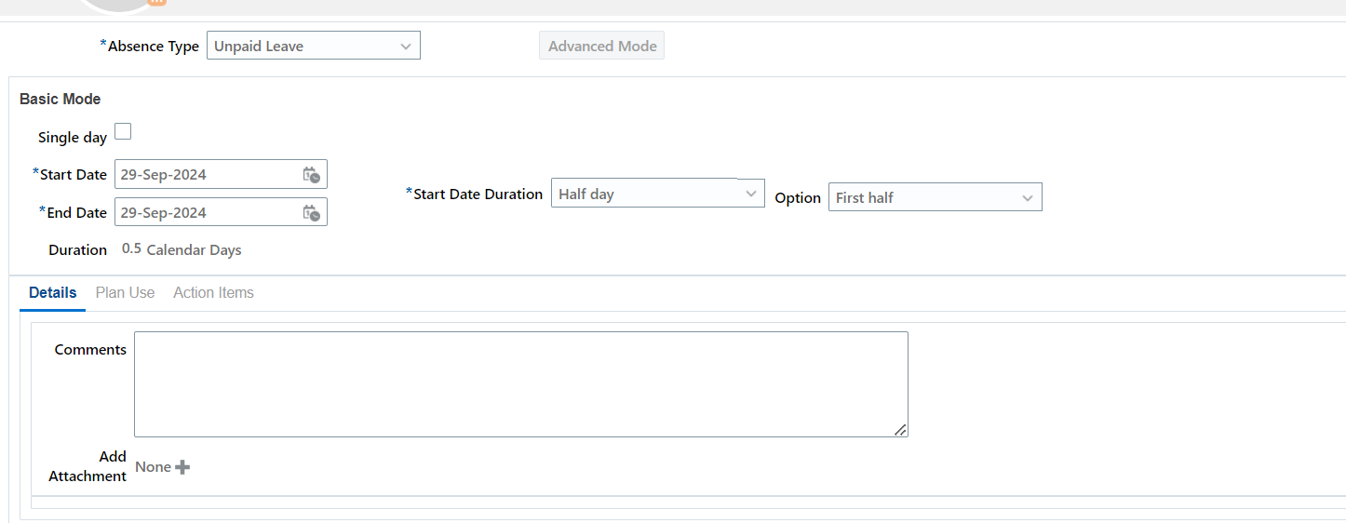The width and height of the screenshot is (1346, 523).
Task: Click the plus icon to add attachment
Action: (x=182, y=467)
